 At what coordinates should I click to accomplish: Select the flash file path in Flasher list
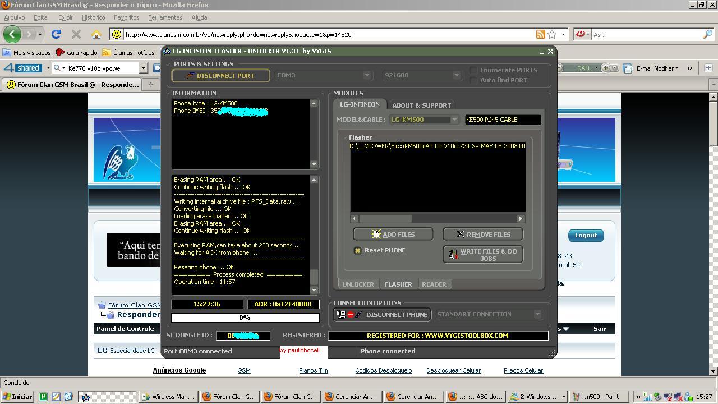pyautogui.click(x=438, y=146)
